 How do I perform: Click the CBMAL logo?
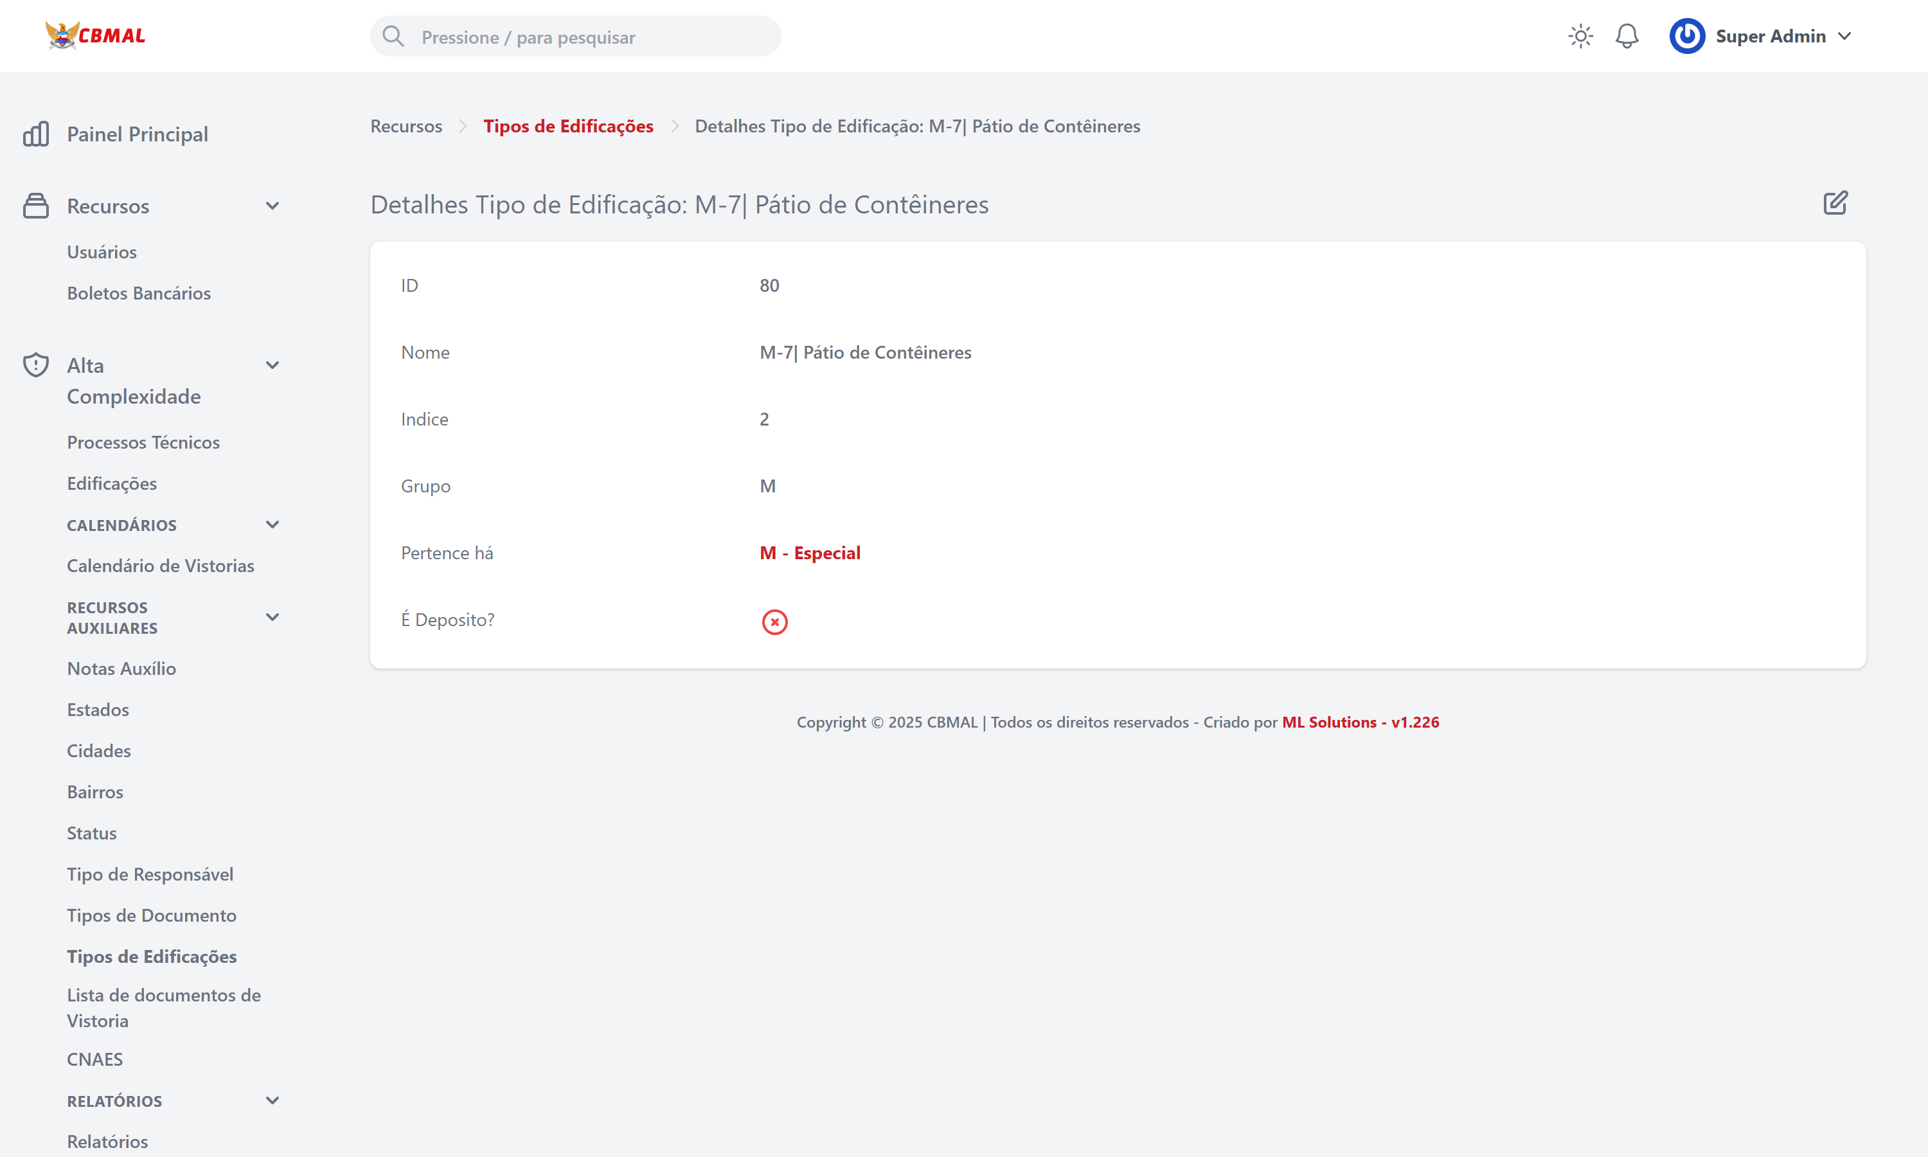(96, 36)
